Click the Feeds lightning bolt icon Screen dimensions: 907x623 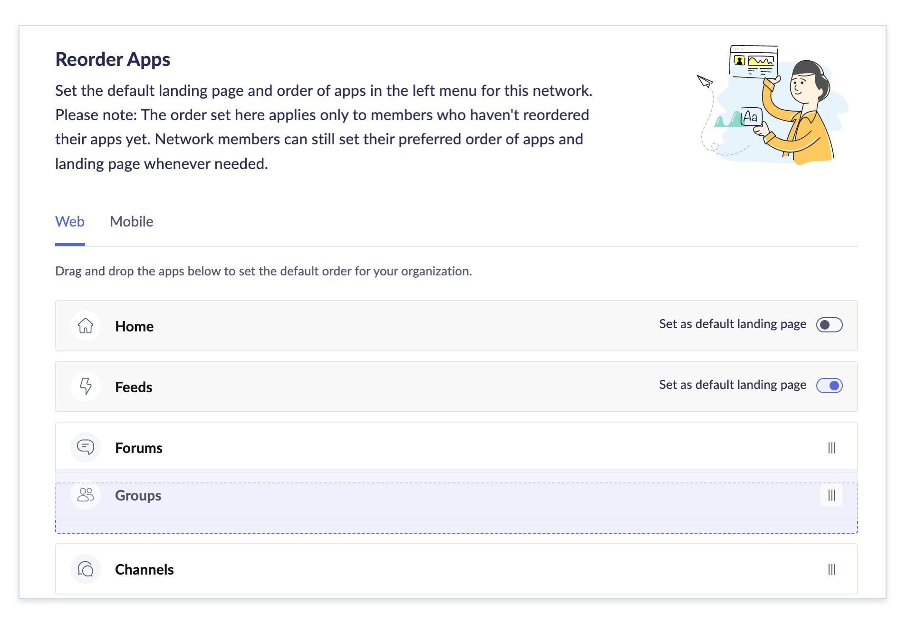pos(86,387)
